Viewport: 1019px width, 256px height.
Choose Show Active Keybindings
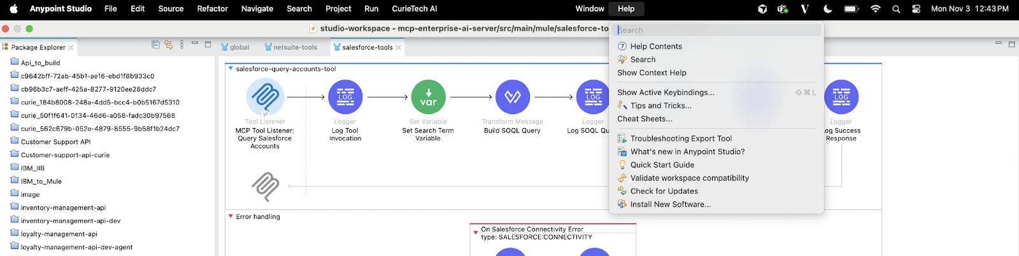[666, 92]
